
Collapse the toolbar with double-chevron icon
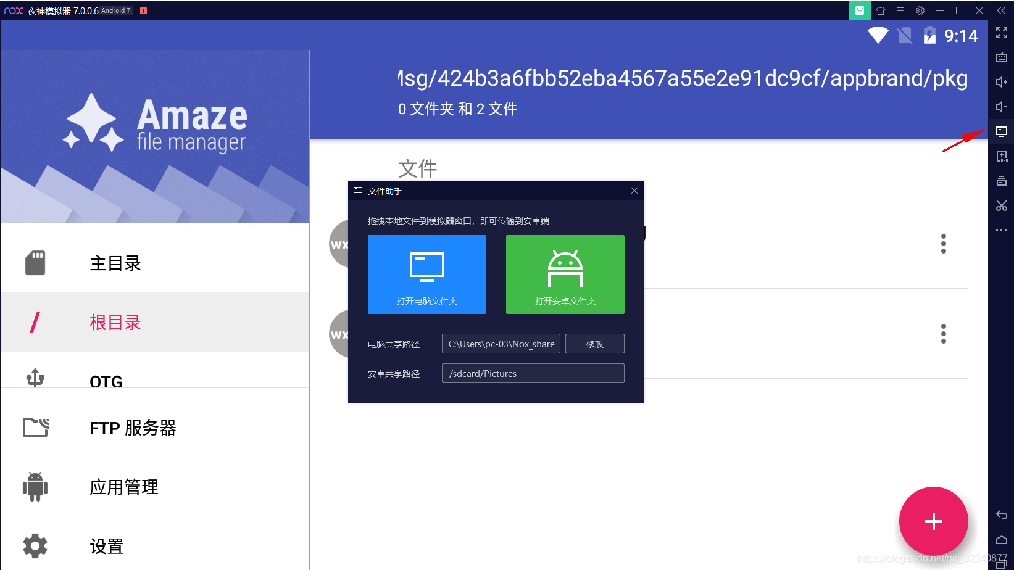1001,10
